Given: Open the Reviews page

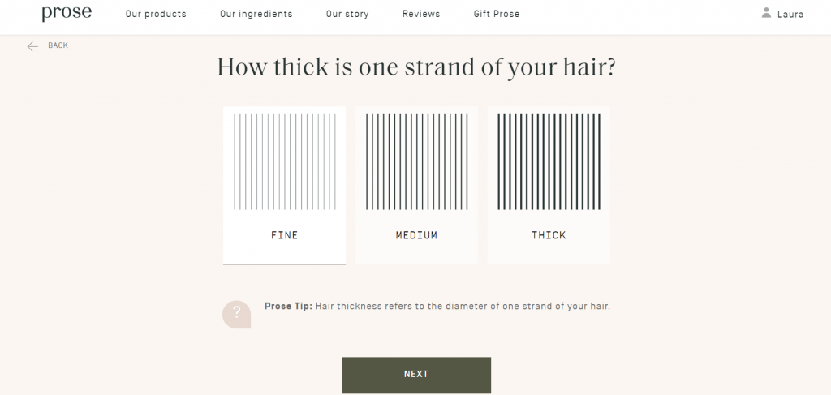Looking at the screenshot, I should pos(421,14).
